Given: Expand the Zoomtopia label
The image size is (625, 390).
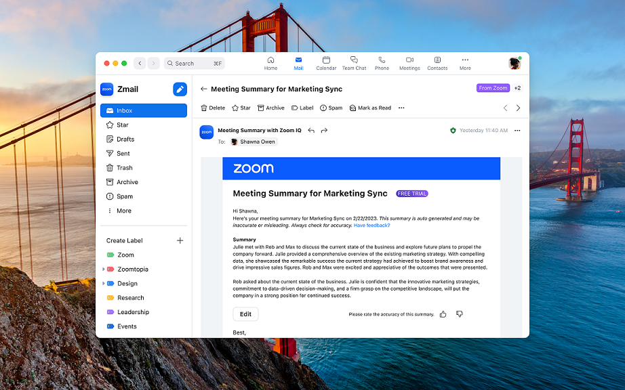Looking at the screenshot, I should click(x=103, y=269).
